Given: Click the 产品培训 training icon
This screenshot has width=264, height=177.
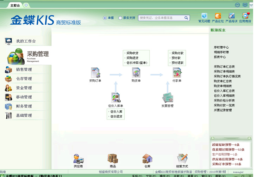Looking at the screenshot, I should coord(232,16).
